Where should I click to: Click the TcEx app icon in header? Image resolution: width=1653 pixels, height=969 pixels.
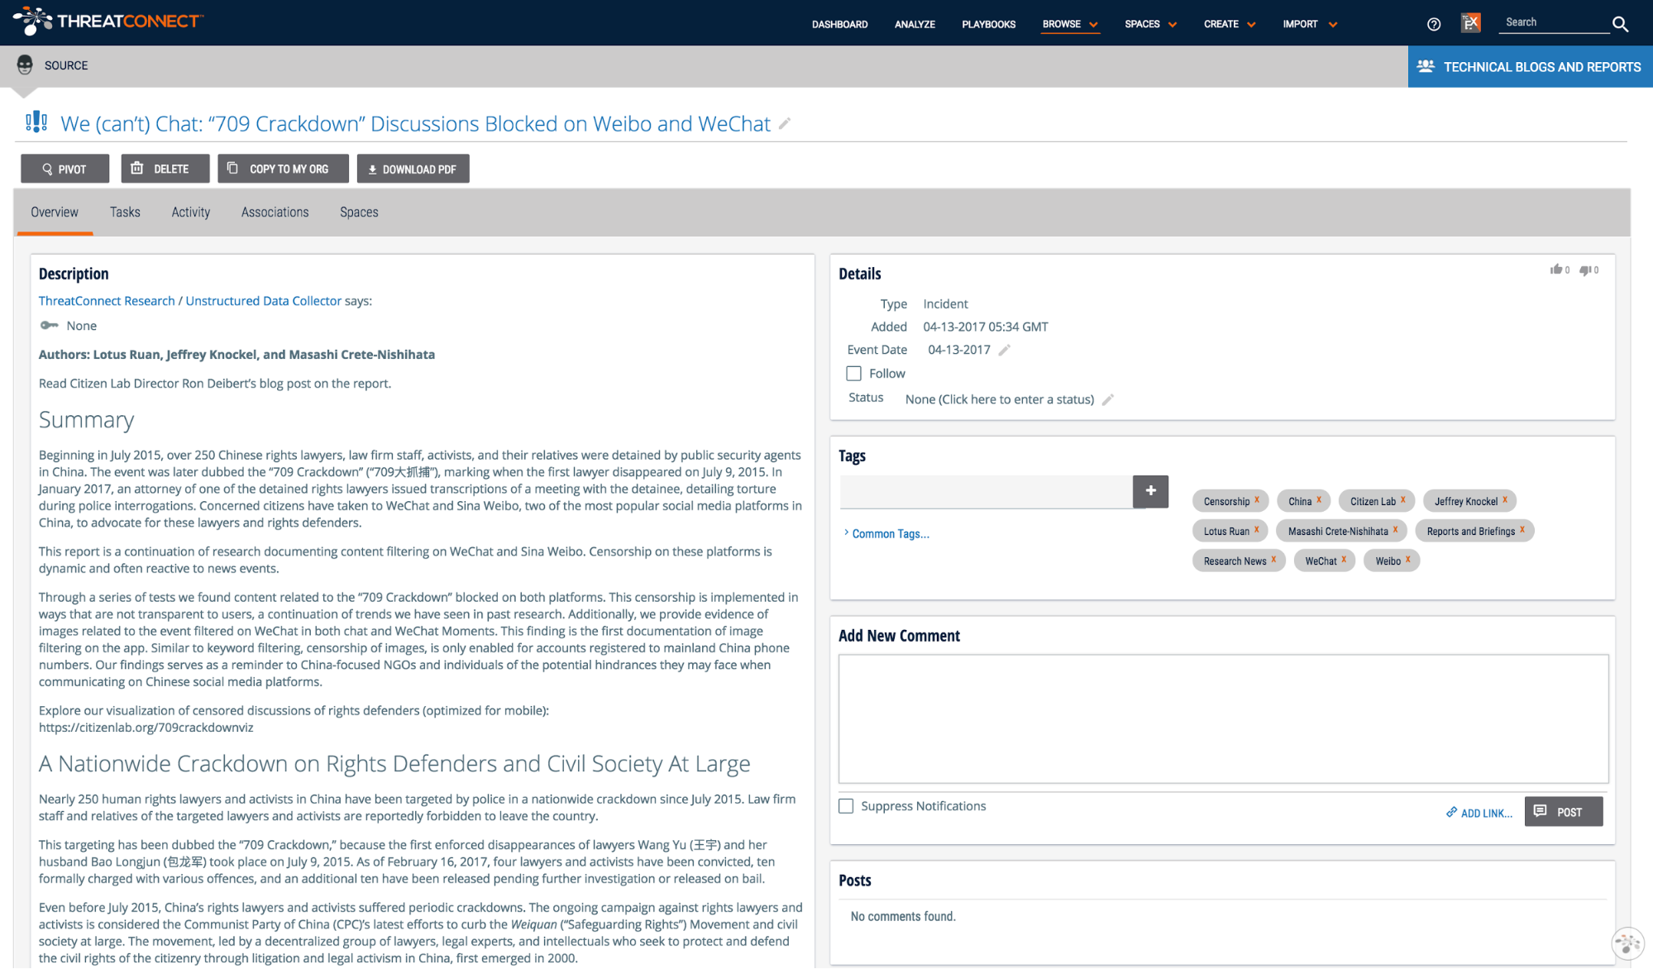point(1470,23)
